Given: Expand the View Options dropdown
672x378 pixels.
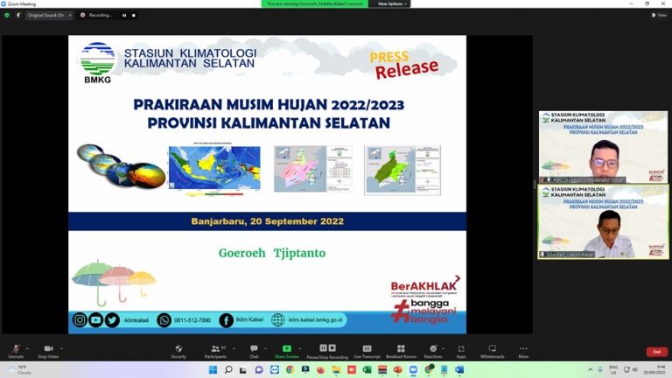Looking at the screenshot, I should click(x=390, y=3).
